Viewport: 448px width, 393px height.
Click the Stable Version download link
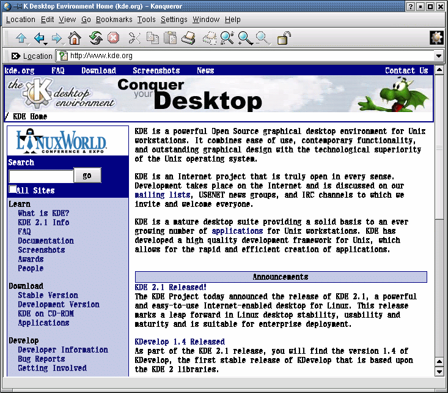coord(48,295)
